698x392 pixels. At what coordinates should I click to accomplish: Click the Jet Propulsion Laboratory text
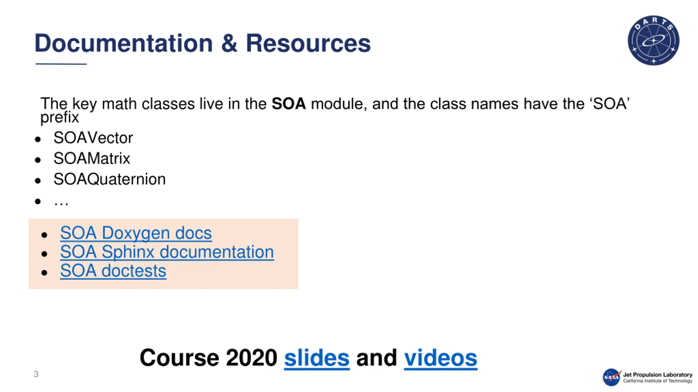pos(658,375)
